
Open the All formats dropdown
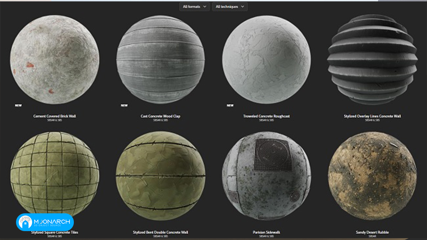194,7
